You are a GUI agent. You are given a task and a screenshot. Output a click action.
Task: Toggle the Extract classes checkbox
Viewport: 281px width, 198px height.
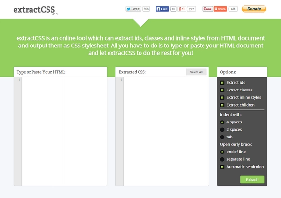pyautogui.click(x=222, y=90)
